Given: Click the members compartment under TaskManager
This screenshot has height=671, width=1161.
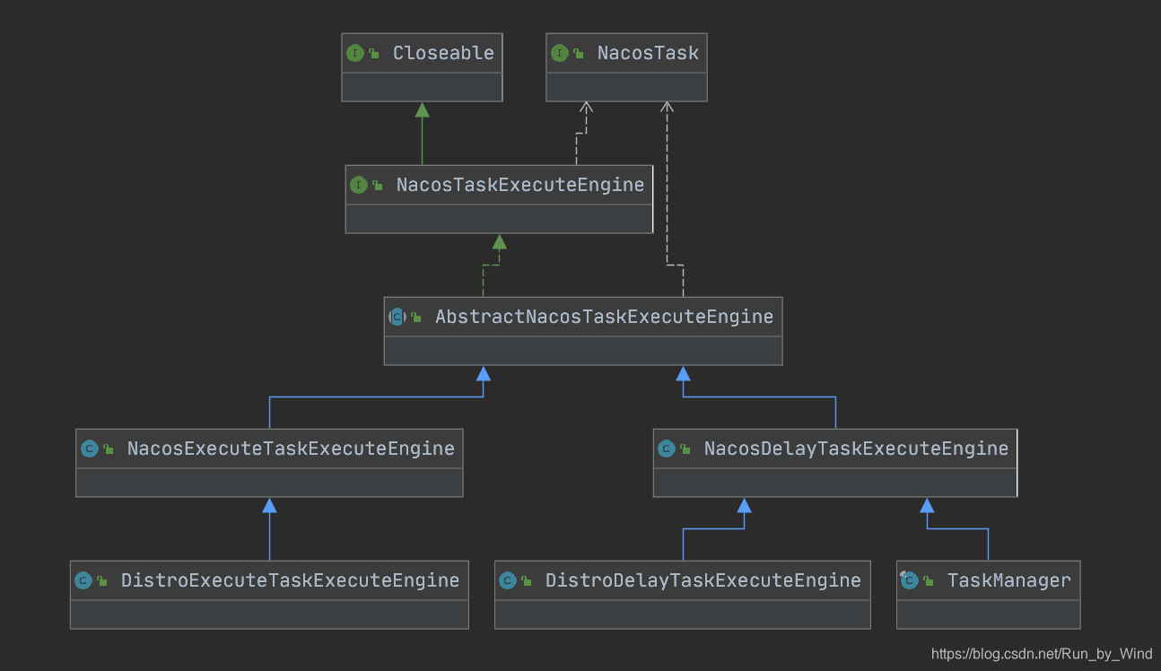Looking at the screenshot, I should tap(988, 614).
